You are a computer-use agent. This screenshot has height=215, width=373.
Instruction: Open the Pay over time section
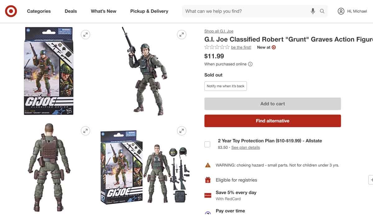pos(230,211)
